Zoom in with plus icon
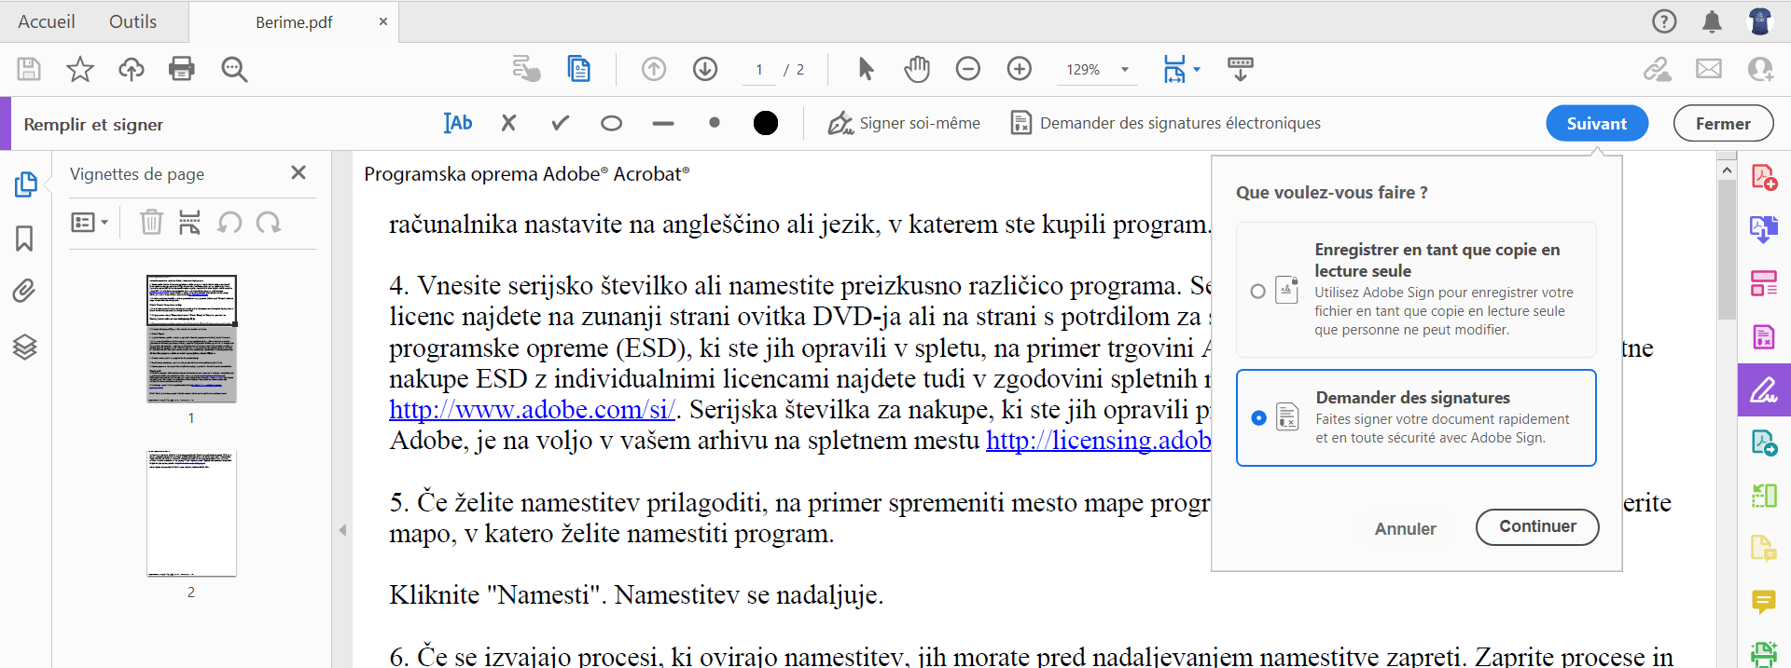The width and height of the screenshot is (1791, 668). tap(1020, 69)
